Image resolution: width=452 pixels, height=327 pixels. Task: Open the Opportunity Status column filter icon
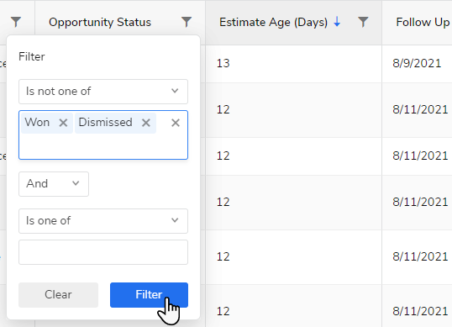pos(187,22)
